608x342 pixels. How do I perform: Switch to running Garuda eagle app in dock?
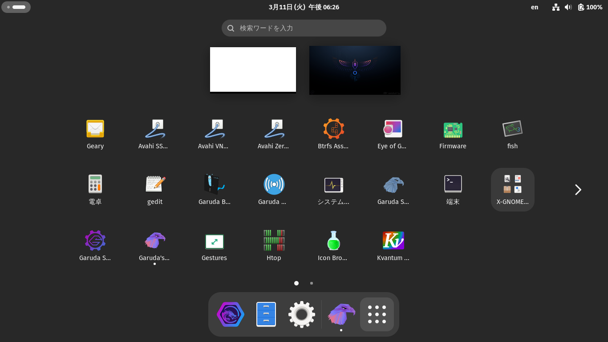pyautogui.click(x=341, y=314)
